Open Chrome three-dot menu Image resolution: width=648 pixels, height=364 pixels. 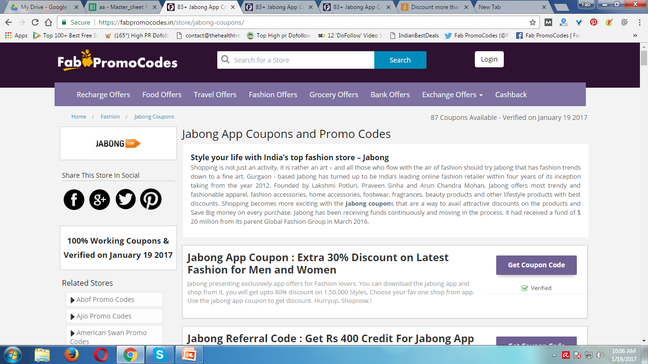tap(639, 22)
